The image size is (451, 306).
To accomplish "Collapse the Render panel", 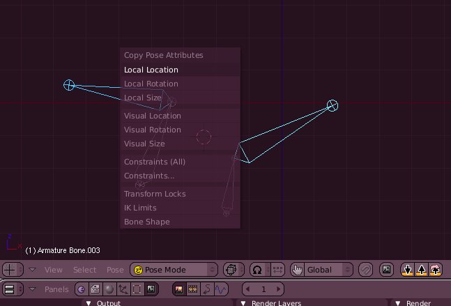I will [x=398, y=303].
